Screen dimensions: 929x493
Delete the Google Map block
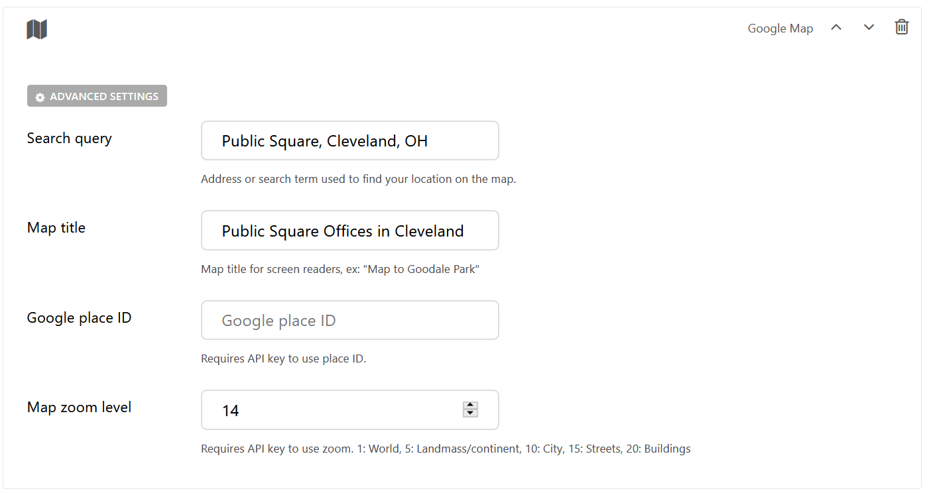click(x=901, y=27)
